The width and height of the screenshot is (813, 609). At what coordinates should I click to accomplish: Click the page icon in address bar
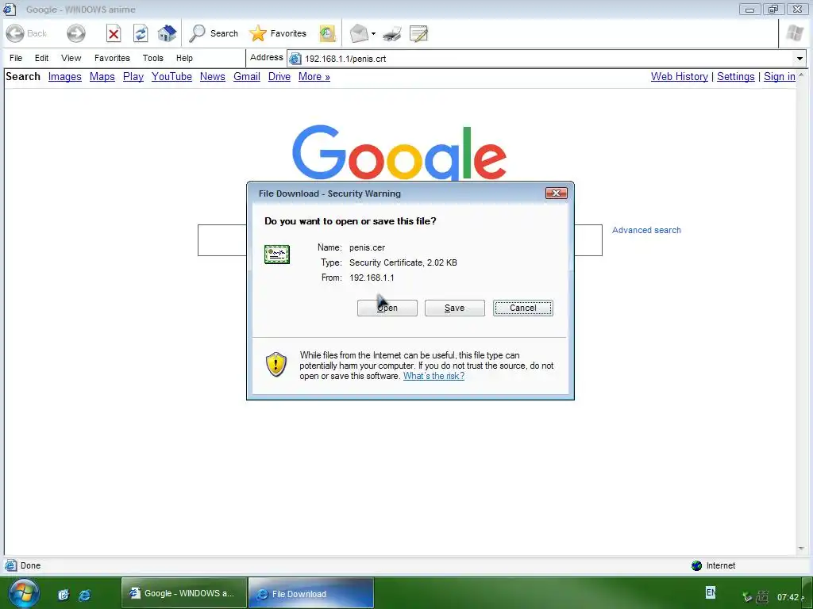(295, 59)
